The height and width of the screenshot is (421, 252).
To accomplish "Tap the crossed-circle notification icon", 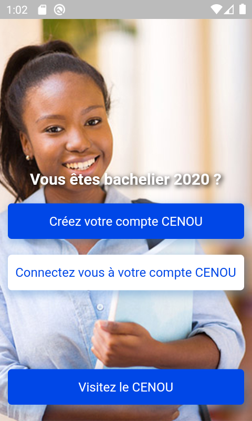I will click(59, 10).
